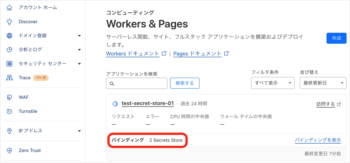Click the 検索する button
Viewport: 350px width, 163px height.
tap(185, 83)
